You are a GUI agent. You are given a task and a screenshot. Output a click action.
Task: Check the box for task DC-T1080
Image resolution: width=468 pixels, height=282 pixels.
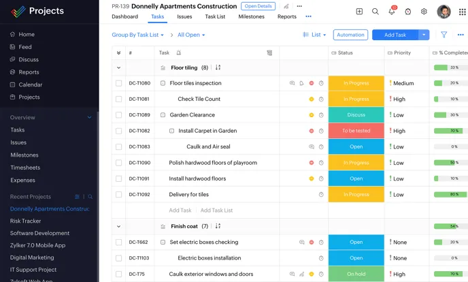118,83
